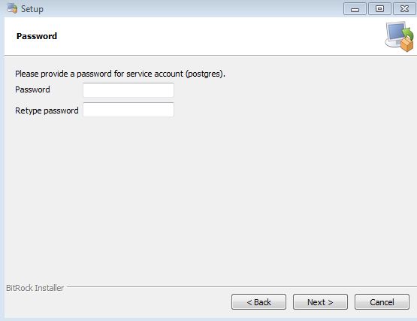This screenshot has width=417, height=321.
Task: Click the empty title bar area
Action: coord(192,9)
